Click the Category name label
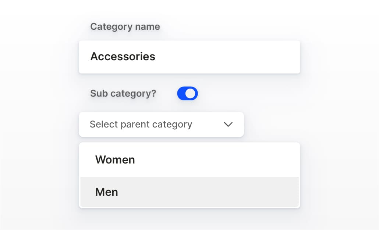The width and height of the screenshot is (379, 230). pyautogui.click(x=125, y=26)
